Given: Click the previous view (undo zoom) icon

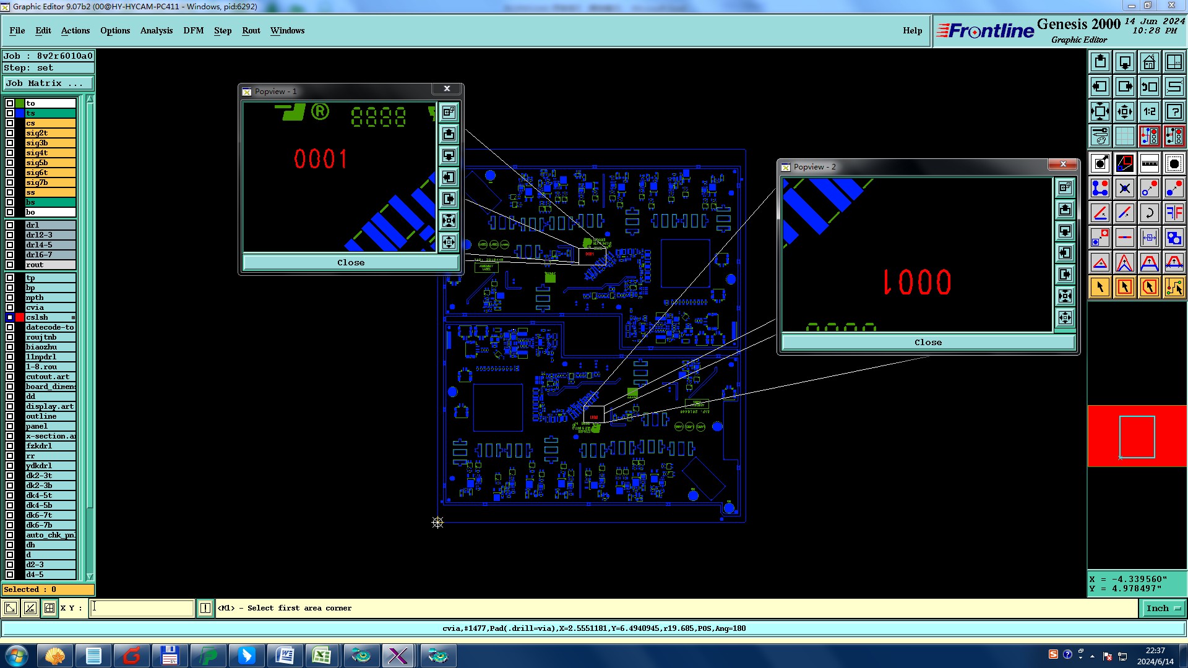Looking at the screenshot, I should (x=1150, y=87).
